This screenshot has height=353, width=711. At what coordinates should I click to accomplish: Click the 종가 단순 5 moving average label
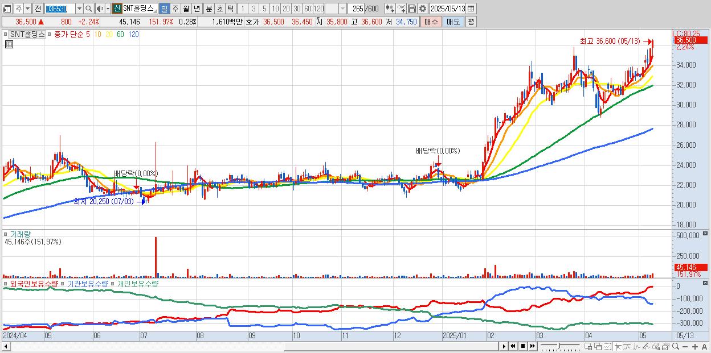pyautogui.click(x=72, y=34)
